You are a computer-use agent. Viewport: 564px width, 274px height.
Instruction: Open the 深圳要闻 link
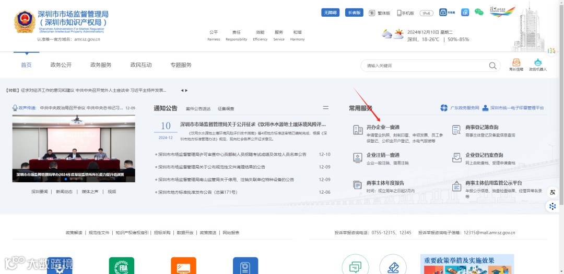pos(39,192)
